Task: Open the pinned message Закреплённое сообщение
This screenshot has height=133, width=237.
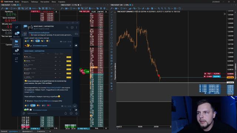Action: coord(50,34)
